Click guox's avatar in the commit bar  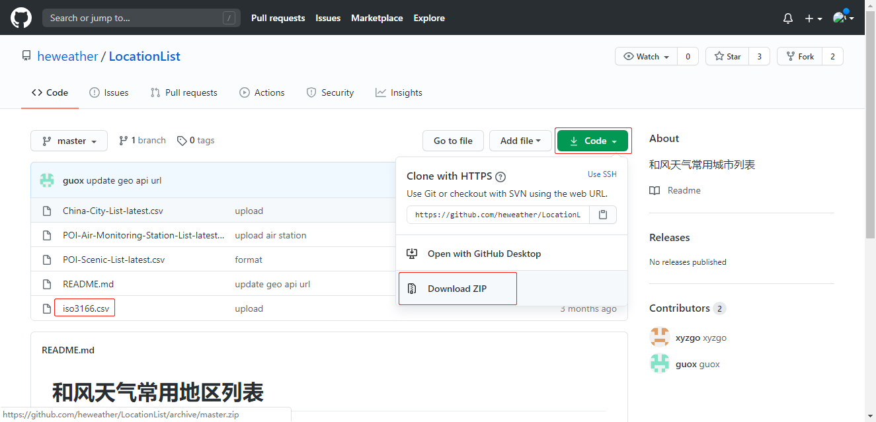(x=47, y=180)
